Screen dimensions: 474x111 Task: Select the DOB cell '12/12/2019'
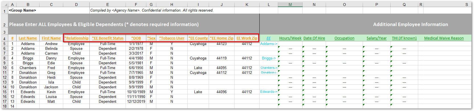[136, 101]
